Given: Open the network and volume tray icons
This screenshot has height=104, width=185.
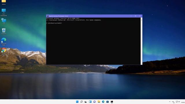Looking at the screenshot, I should coord(178,102).
